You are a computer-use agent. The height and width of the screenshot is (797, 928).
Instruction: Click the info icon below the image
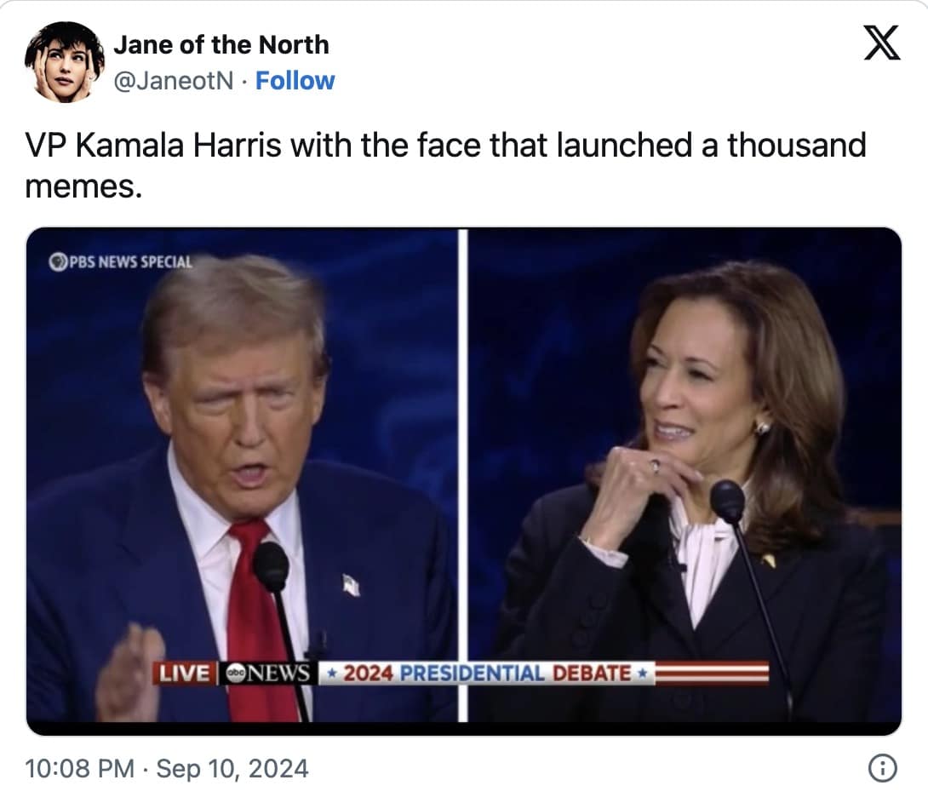[883, 767]
